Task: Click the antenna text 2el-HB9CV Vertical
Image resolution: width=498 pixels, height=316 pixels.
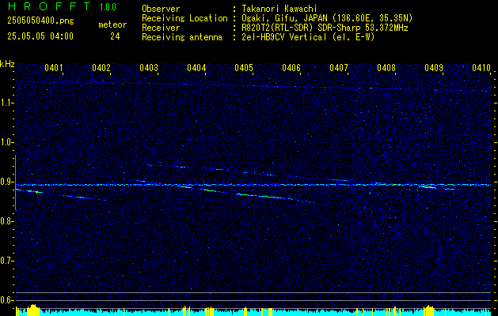Action: pos(308,37)
